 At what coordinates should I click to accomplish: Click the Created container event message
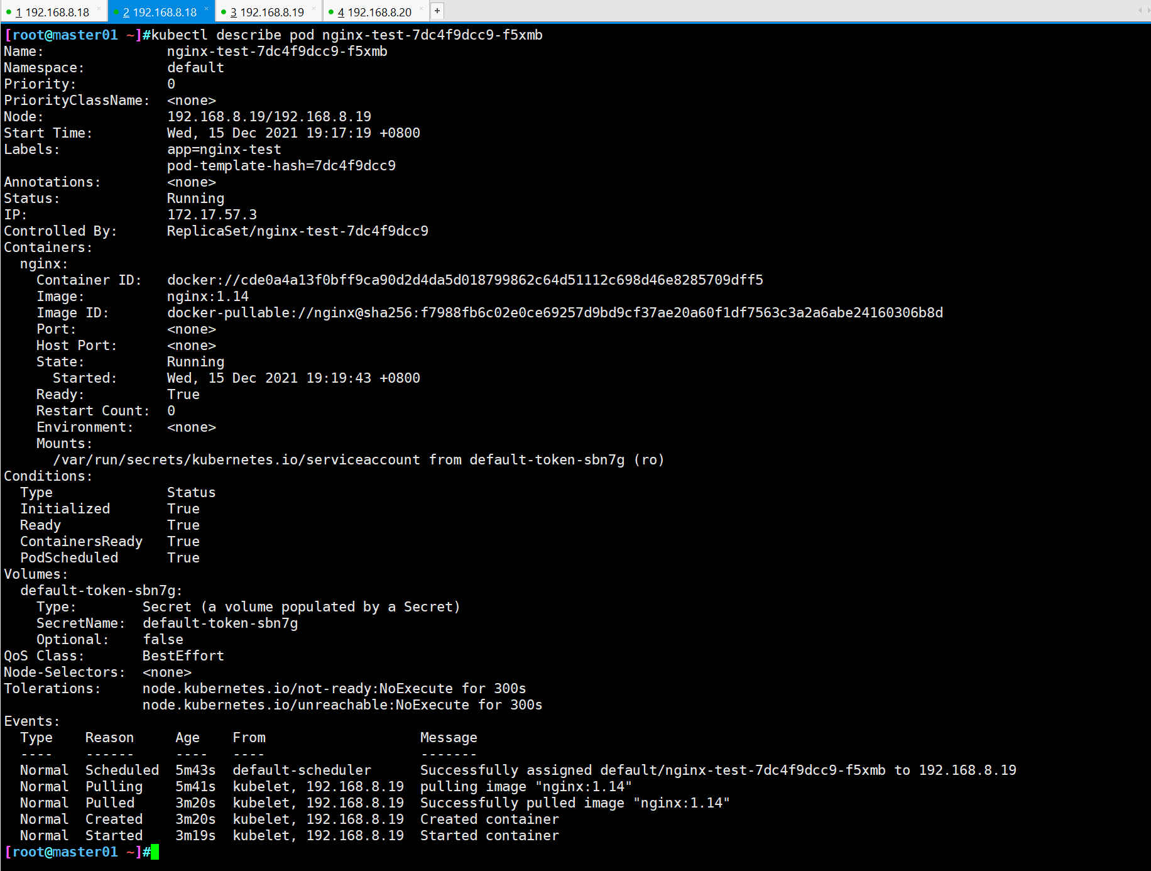pyautogui.click(x=489, y=819)
